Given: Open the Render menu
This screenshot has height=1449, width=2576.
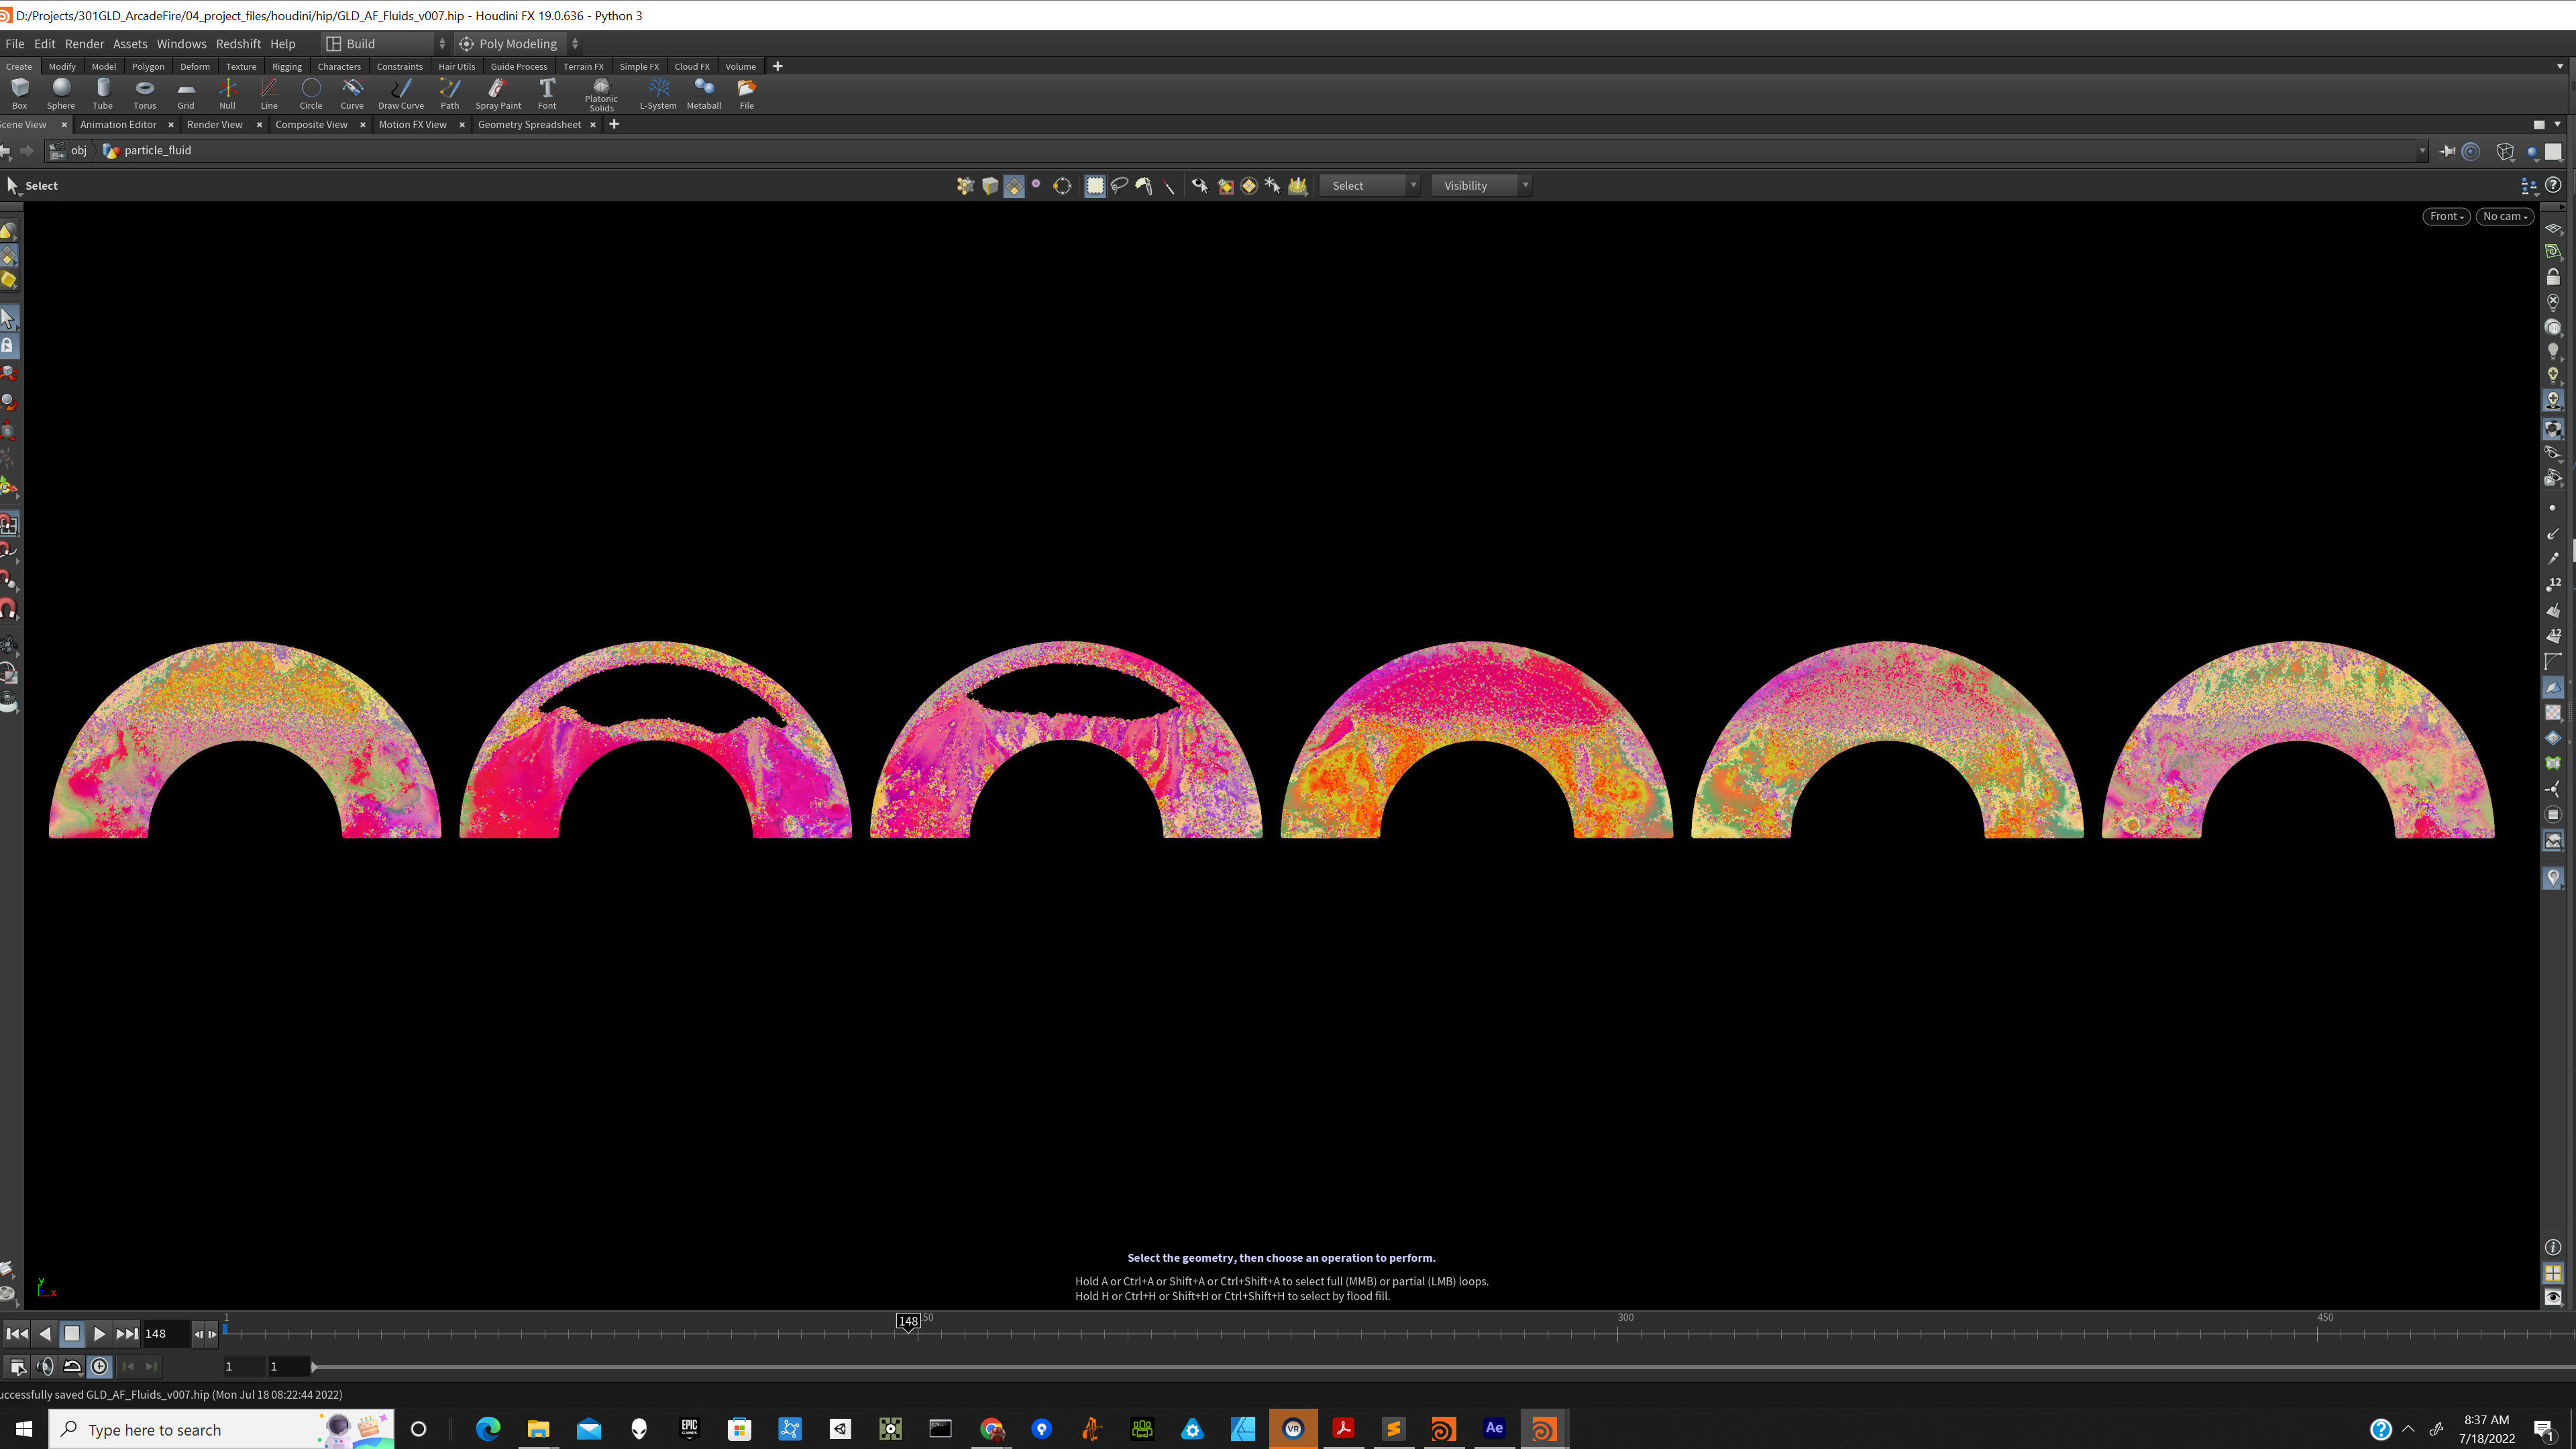Looking at the screenshot, I should (84, 43).
